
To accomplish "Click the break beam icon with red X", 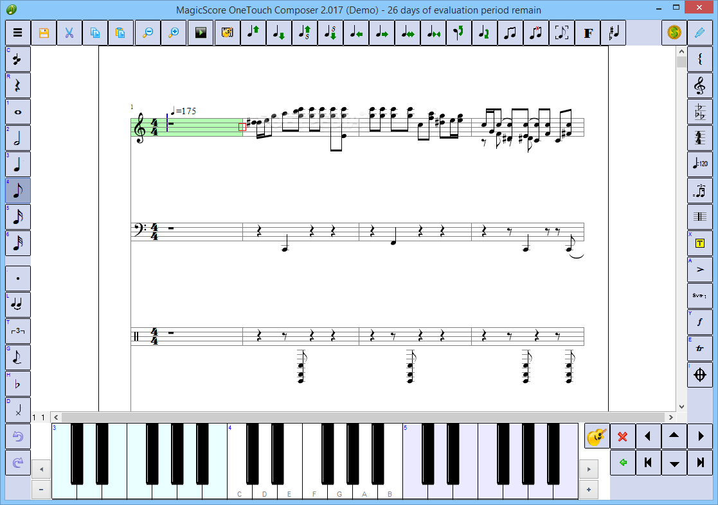I will [x=535, y=33].
